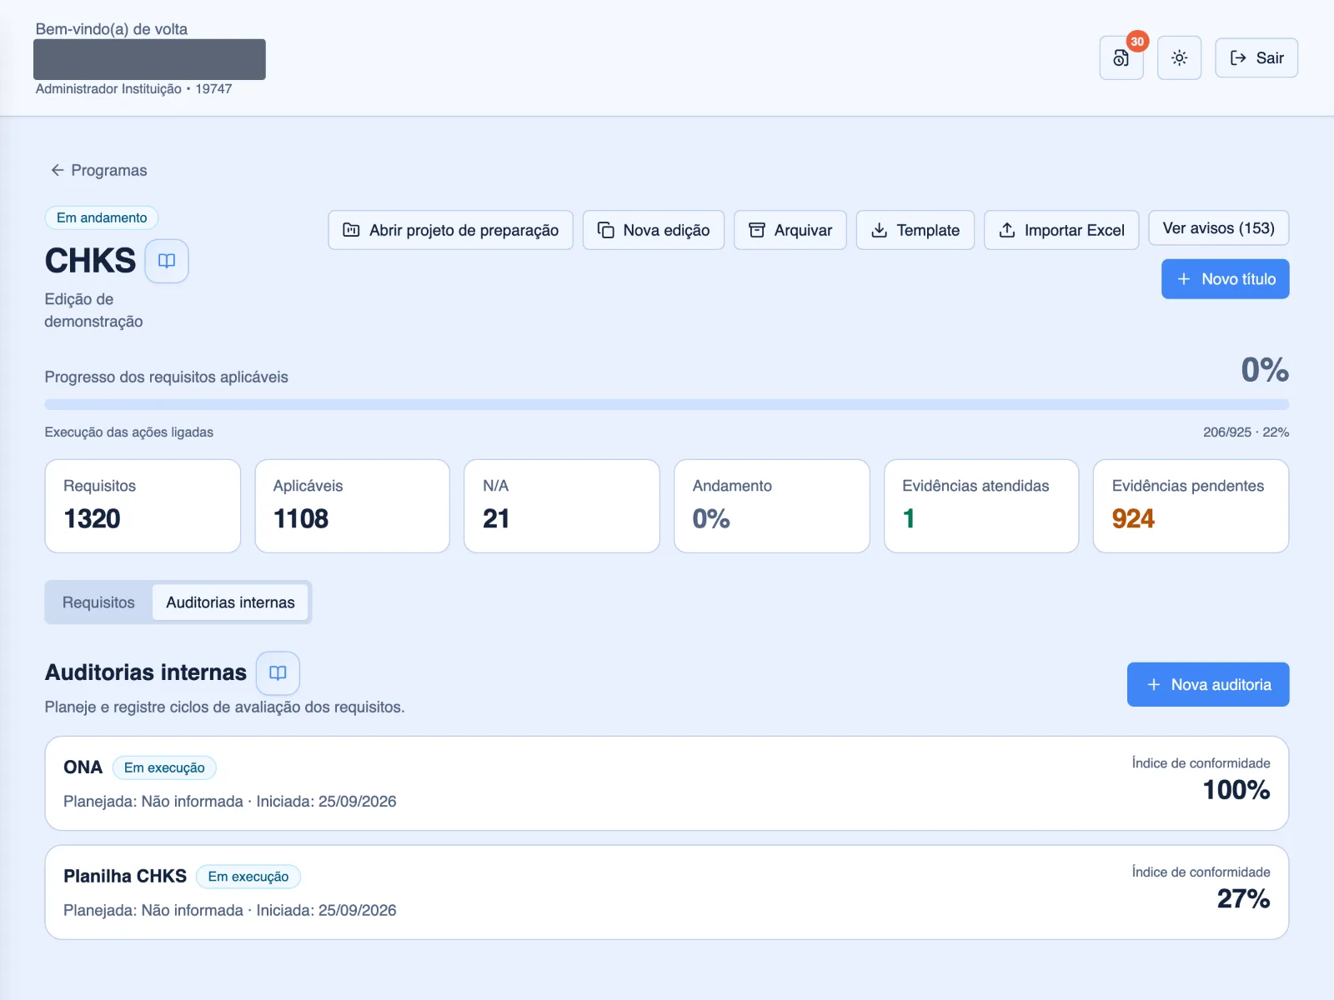Viewport: 1334px width, 1000px height.
Task: Create a Nova auditoria
Action: pos(1208,685)
